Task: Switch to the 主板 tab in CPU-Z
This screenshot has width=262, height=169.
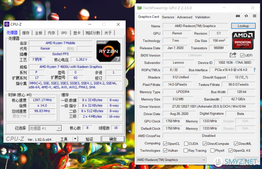Action: pos(39,33)
